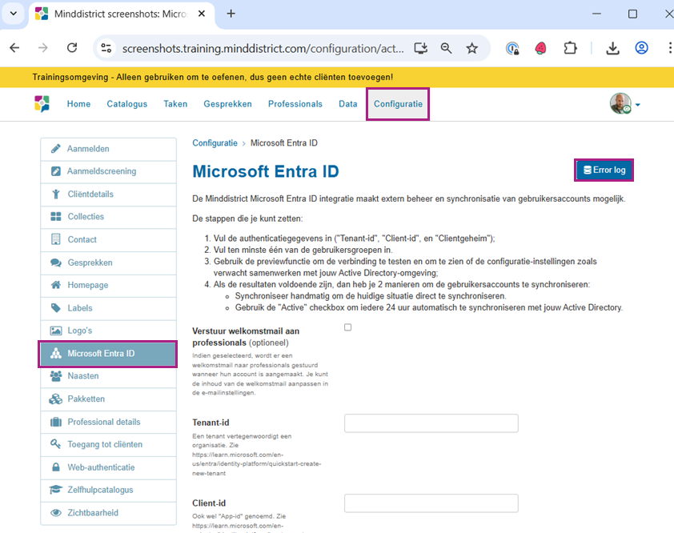Close the Minddistrict screenshots tab

[x=201, y=14]
